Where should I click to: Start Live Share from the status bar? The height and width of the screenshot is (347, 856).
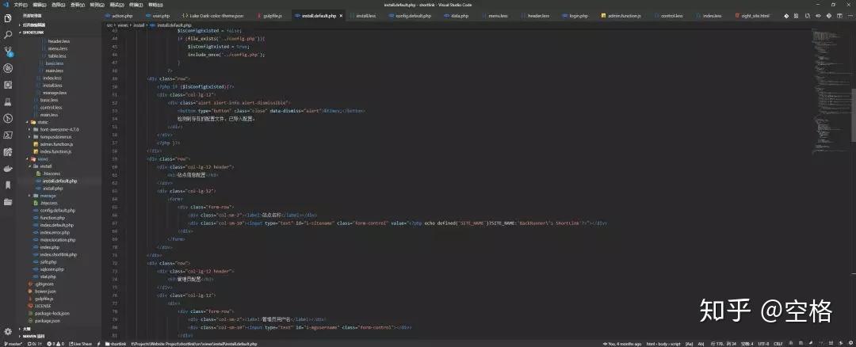coord(81,344)
